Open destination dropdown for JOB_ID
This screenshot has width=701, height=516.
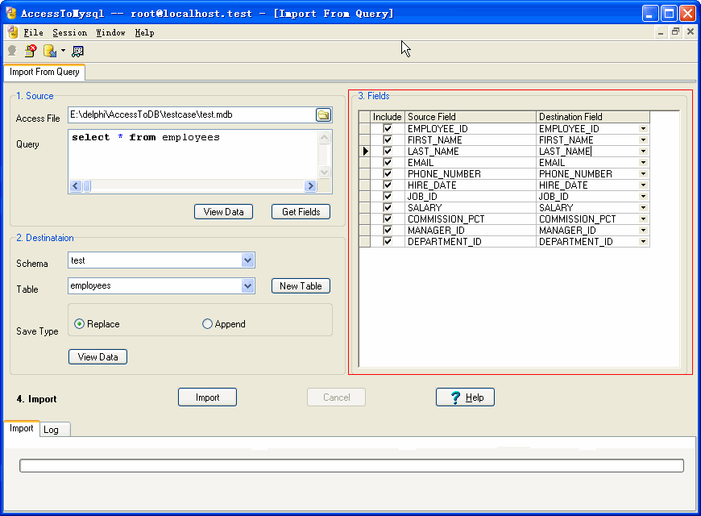click(643, 197)
